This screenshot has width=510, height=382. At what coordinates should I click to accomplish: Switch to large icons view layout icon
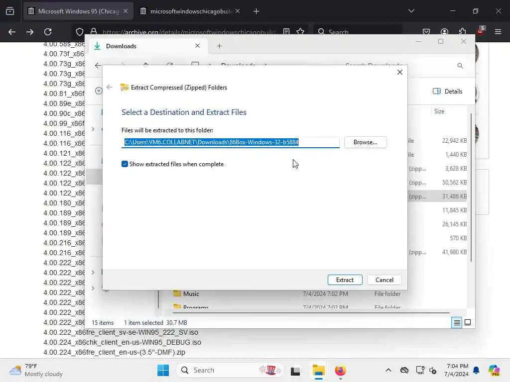[467, 322]
